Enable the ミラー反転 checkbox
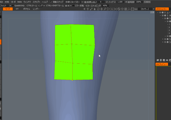Screen dimensions: 171x120 pyautogui.click(x=73, y=6)
